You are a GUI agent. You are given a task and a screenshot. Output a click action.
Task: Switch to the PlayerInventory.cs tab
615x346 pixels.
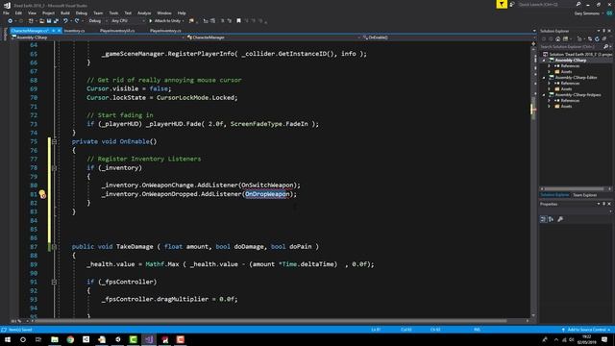coord(165,31)
